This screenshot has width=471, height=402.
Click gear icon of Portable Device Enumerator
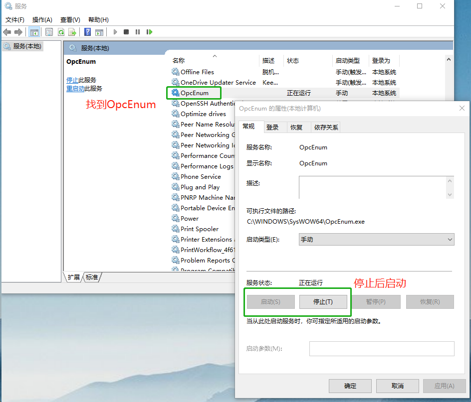(x=176, y=208)
